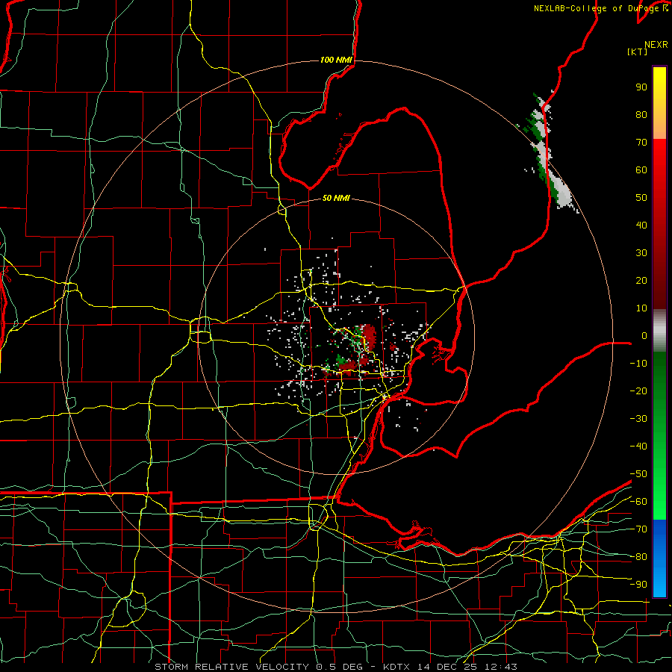Click the "100 NMI" range ring label
672x672 pixels.
point(337,60)
